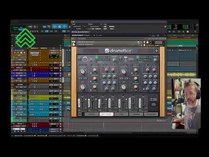Screen dimensions: 209x157
Task: Open the hi-hat section's lower green sample dropdown
Action: [x=144, y=60]
